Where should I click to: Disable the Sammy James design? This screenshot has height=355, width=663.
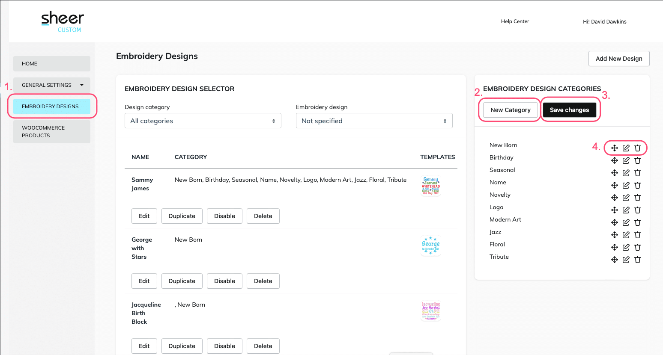224,216
